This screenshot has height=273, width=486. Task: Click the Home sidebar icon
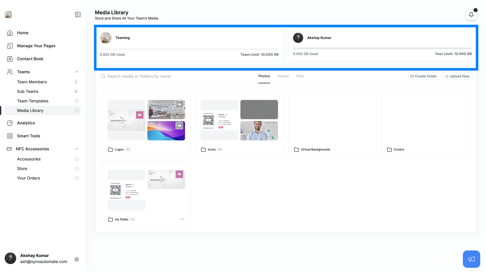(x=9, y=33)
